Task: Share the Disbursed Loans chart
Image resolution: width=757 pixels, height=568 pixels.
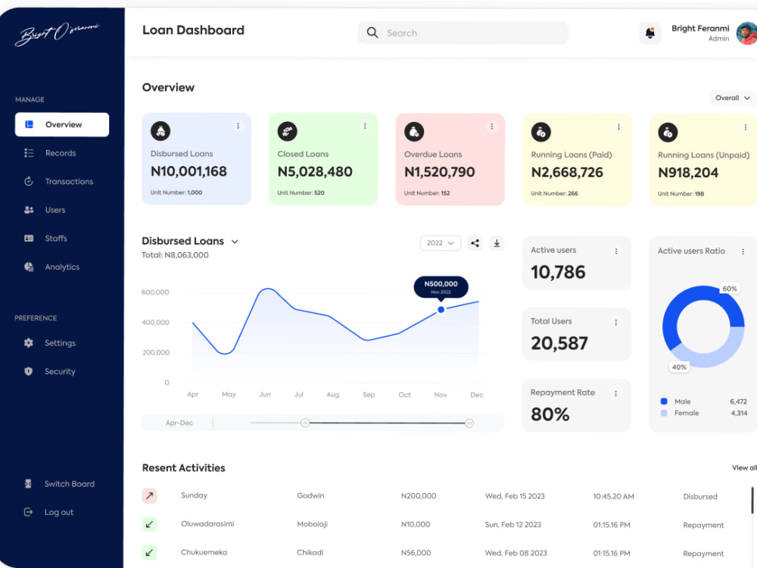Action: coord(475,243)
